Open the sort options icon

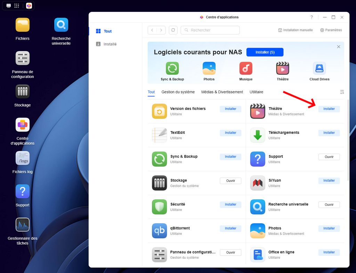tap(342, 92)
